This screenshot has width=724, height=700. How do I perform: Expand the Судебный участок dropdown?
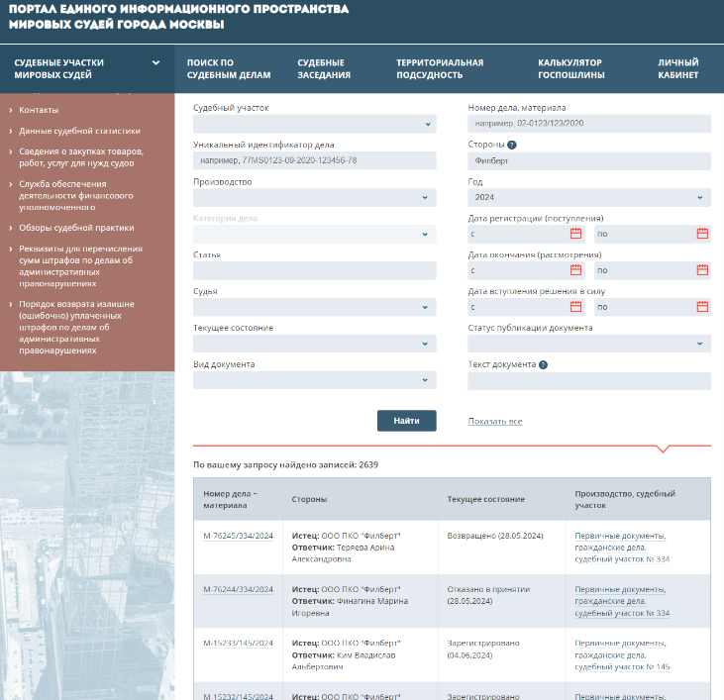click(x=314, y=125)
